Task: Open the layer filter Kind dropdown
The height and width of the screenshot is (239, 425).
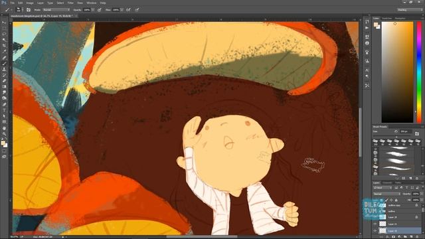Action: coord(382,187)
